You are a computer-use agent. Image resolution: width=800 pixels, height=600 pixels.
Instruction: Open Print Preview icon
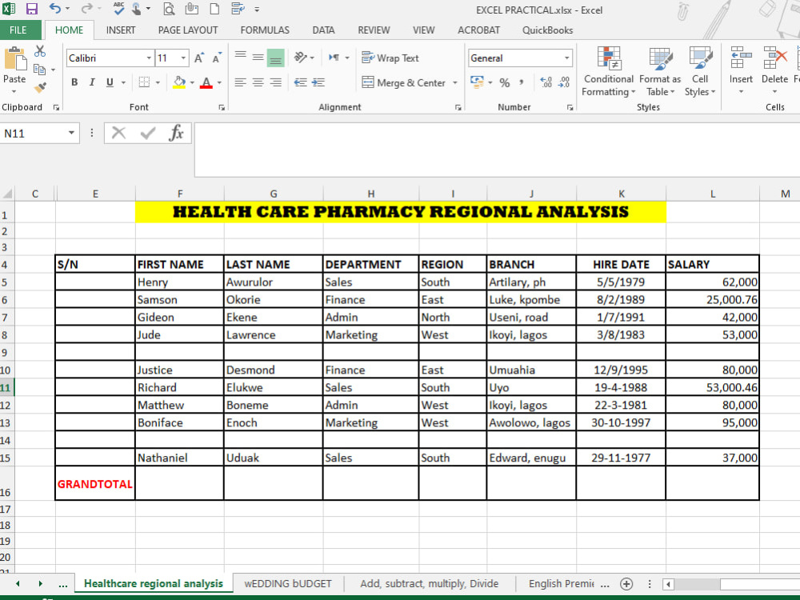[169, 9]
